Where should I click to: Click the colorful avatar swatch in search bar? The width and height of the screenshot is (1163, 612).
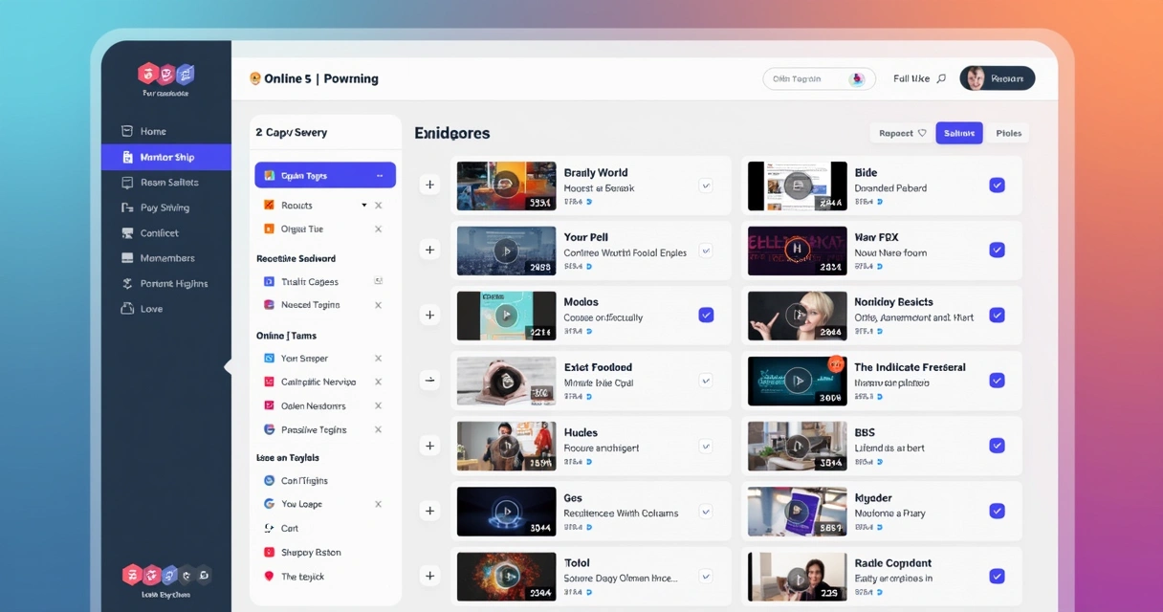(x=859, y=77)
